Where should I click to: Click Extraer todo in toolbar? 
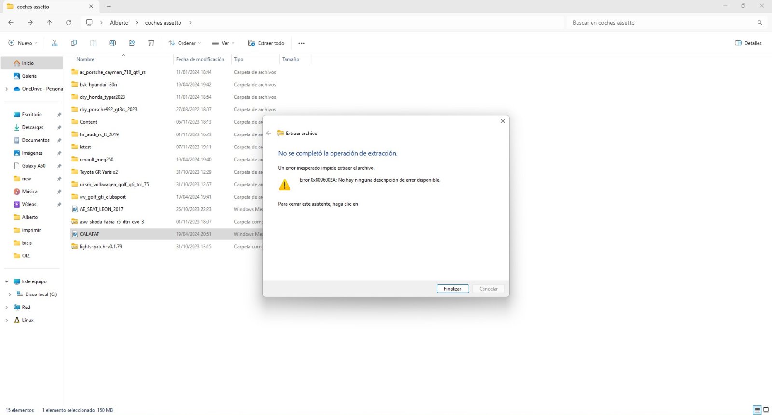click(266, 43)
